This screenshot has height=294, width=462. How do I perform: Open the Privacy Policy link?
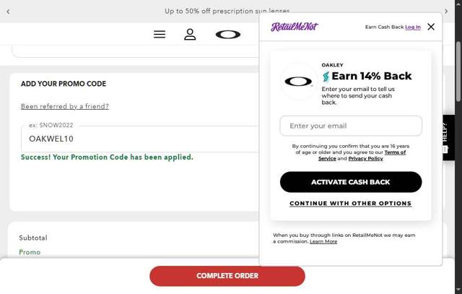366,159
